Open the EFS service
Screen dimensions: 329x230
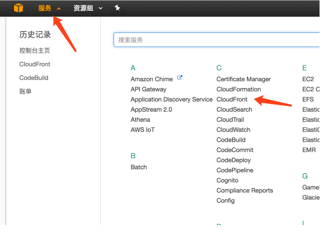308,99
